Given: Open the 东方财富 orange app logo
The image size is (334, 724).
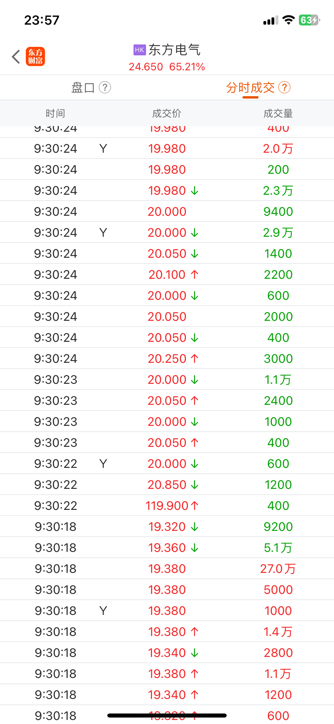Looking at the screenshot, I should (35, 57).
